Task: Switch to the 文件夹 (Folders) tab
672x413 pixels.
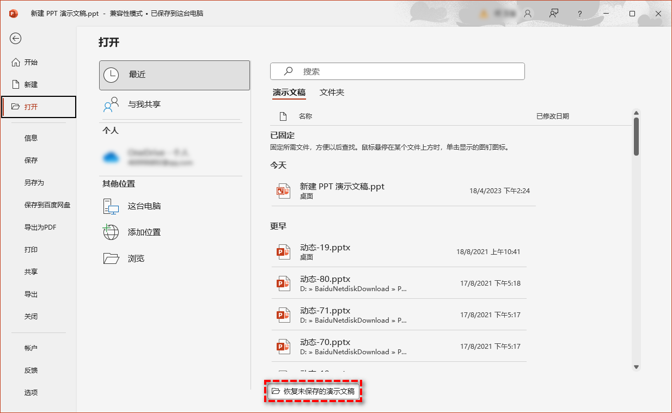Action: click(x=332, y=93)
